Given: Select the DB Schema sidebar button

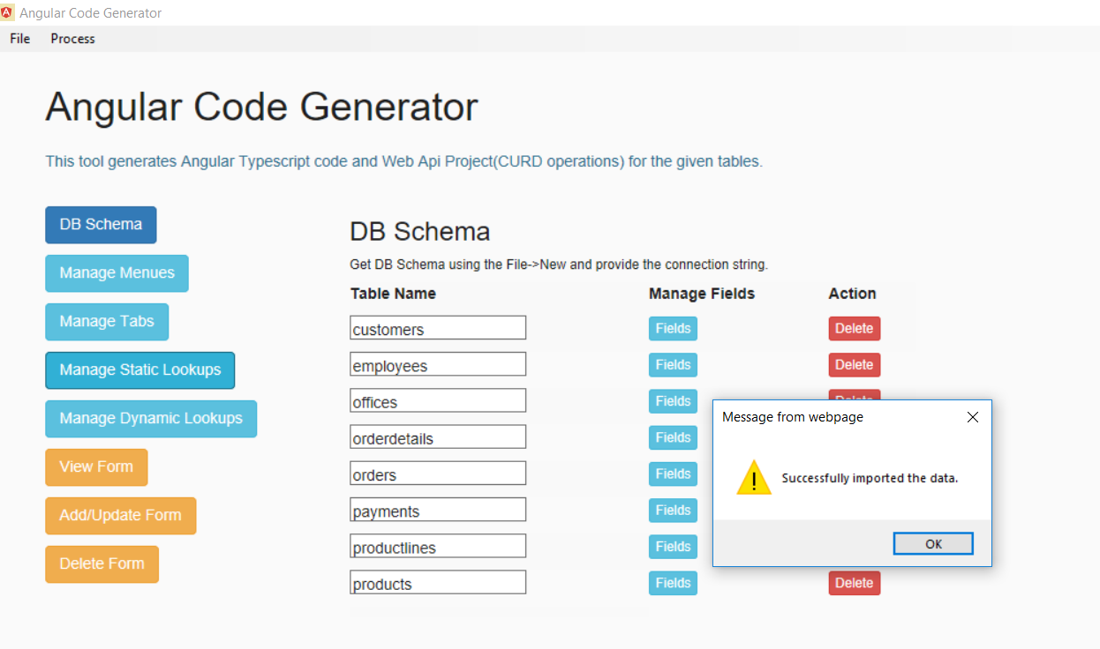Looking at the screenshot, I should tap(101, 225).
